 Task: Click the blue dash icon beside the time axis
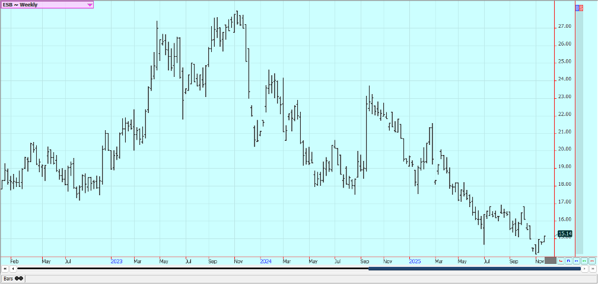coord(576,260)
